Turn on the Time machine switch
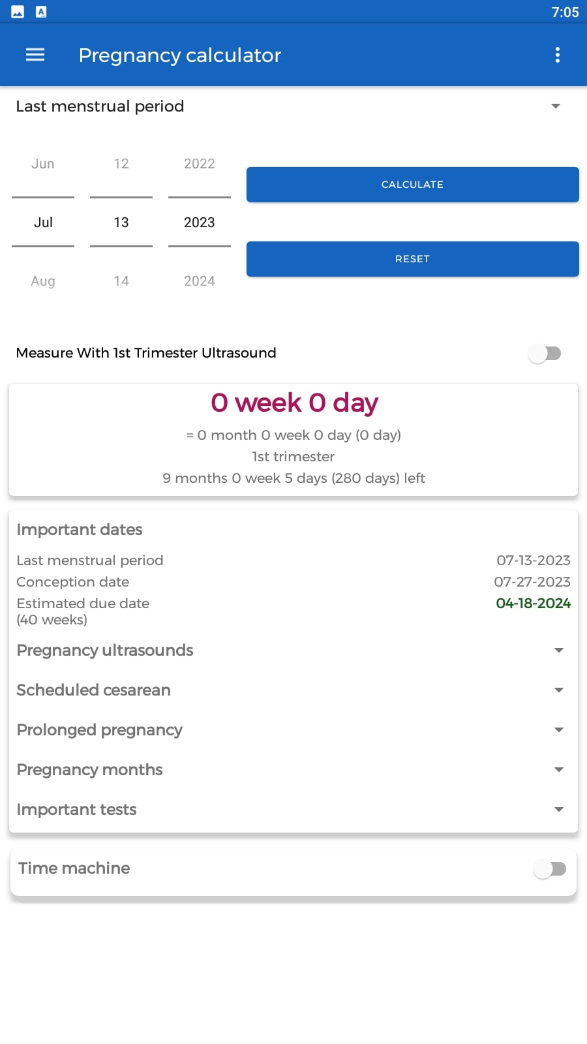 (550, 869)
